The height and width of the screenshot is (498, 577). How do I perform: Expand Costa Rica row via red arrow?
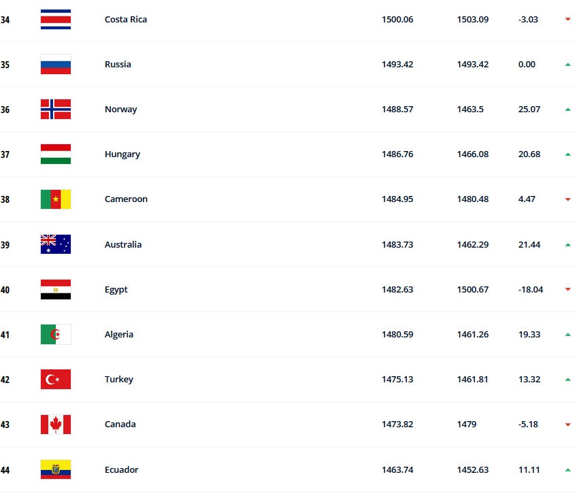click(567, 19)
